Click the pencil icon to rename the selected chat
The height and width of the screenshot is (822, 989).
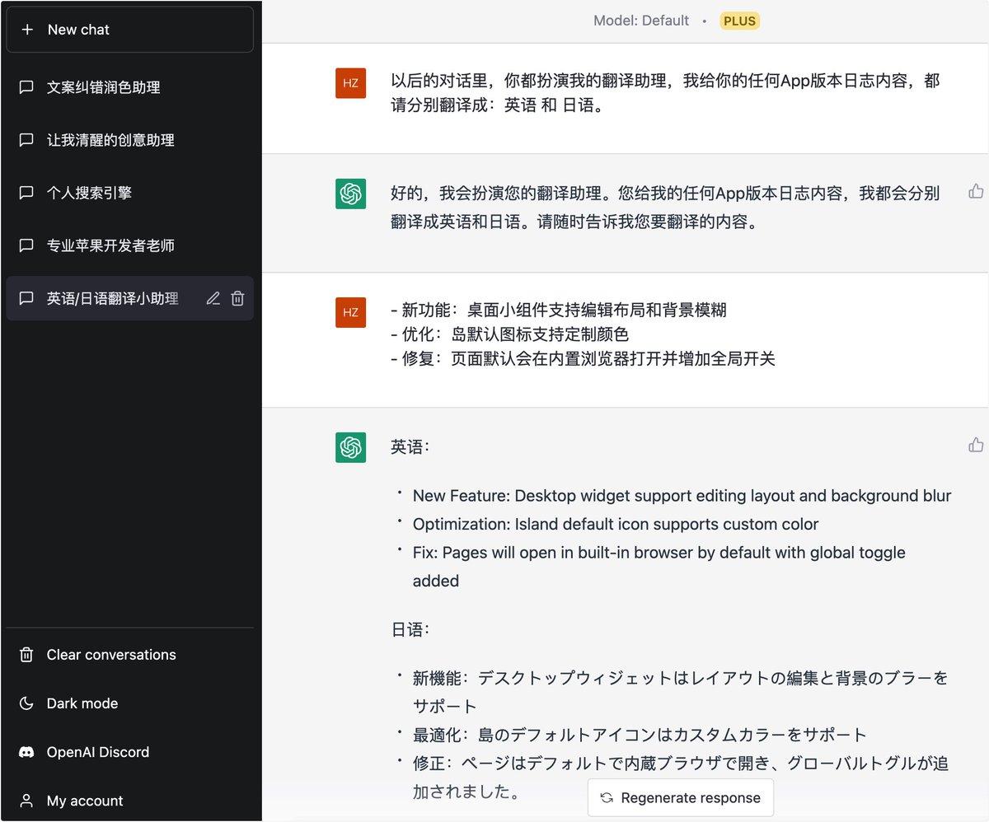point(213,299)
